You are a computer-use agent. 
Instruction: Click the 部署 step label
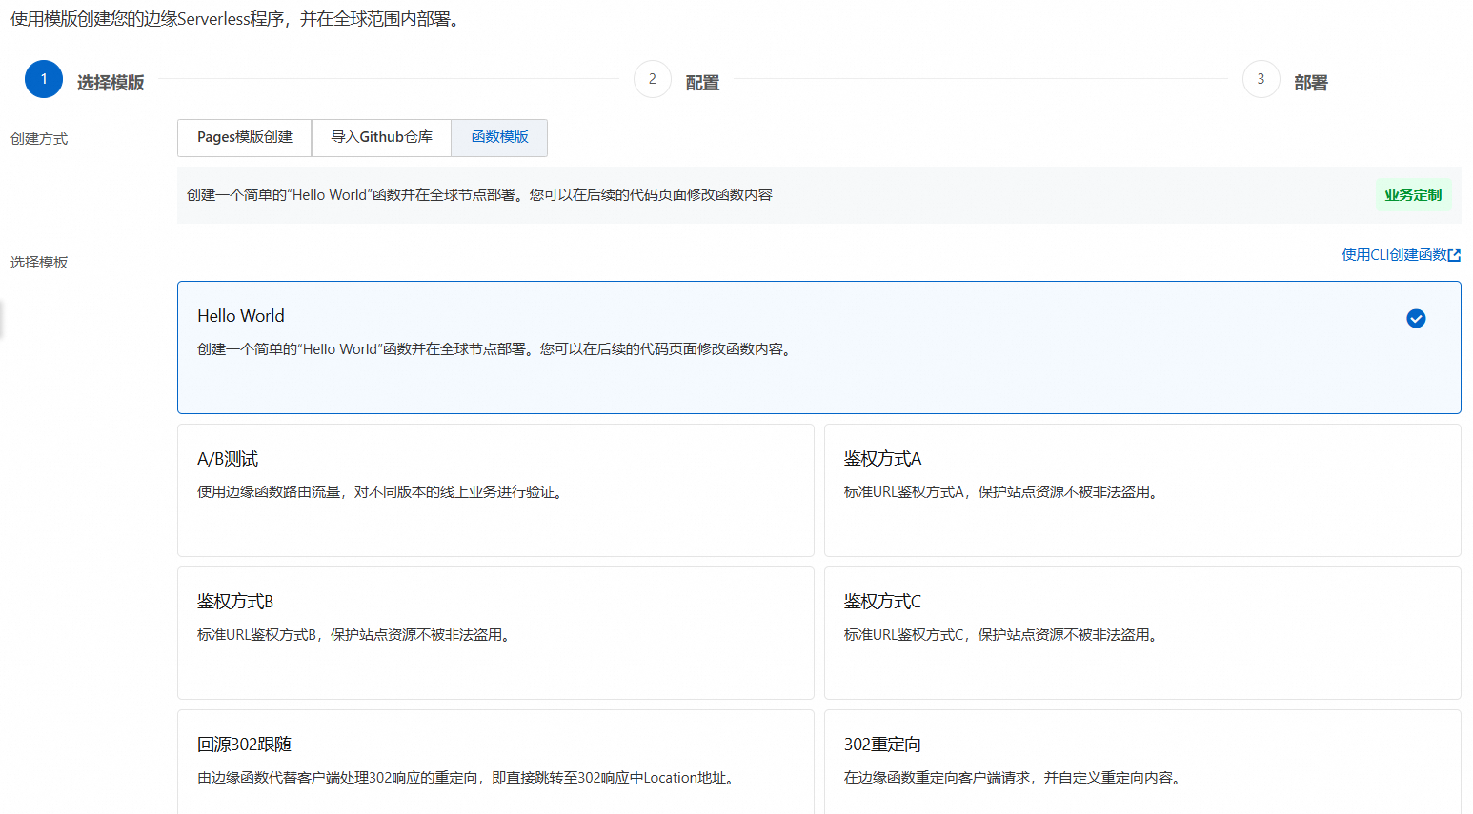[1311, 83]
